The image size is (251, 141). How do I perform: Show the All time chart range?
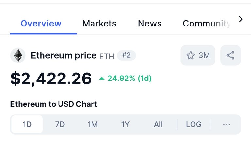click(158, 124)
